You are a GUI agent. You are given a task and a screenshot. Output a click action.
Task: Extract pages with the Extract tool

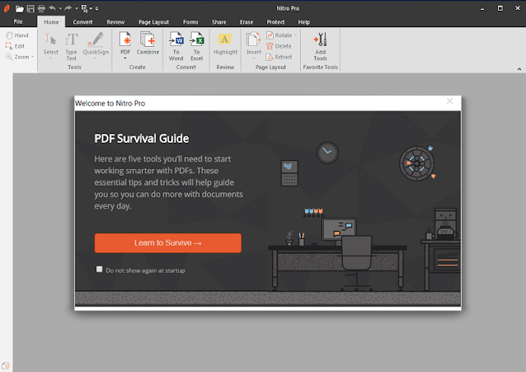point(279,57)
